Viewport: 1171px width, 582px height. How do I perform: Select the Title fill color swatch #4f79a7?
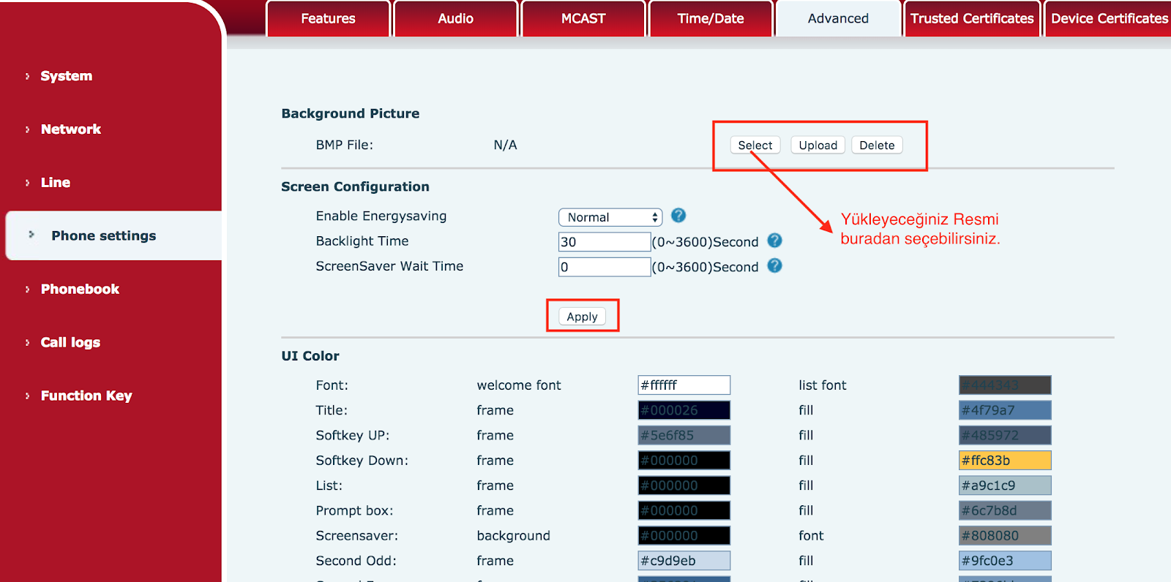click(1005, 410)
